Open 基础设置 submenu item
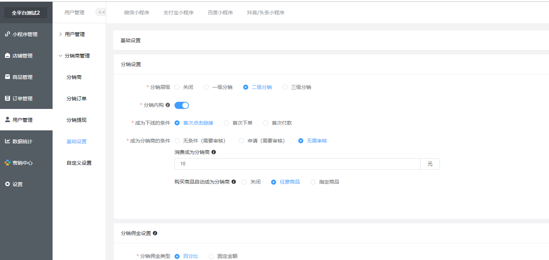 77,141
